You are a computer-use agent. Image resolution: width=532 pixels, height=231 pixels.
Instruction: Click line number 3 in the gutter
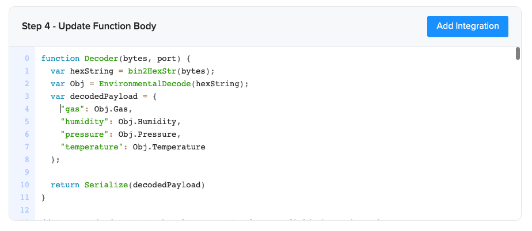[x=26, y=97]
